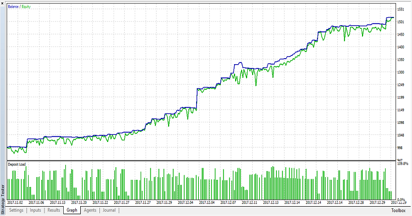
Task: Open the Journal tab
Action: 109,210
